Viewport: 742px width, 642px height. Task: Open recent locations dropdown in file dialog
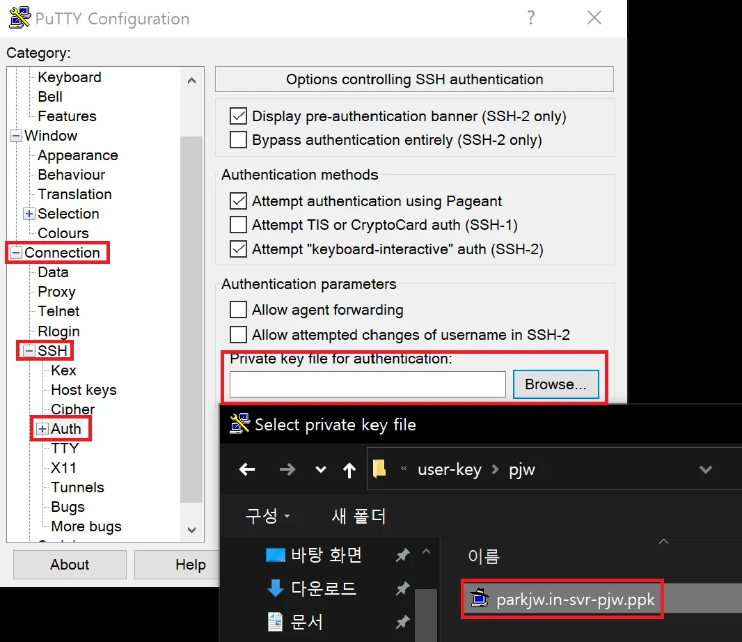click(320, 469)
